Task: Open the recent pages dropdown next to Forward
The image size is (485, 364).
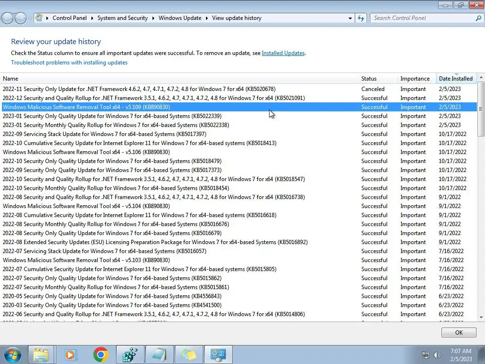Action: [x=30, y=18]
